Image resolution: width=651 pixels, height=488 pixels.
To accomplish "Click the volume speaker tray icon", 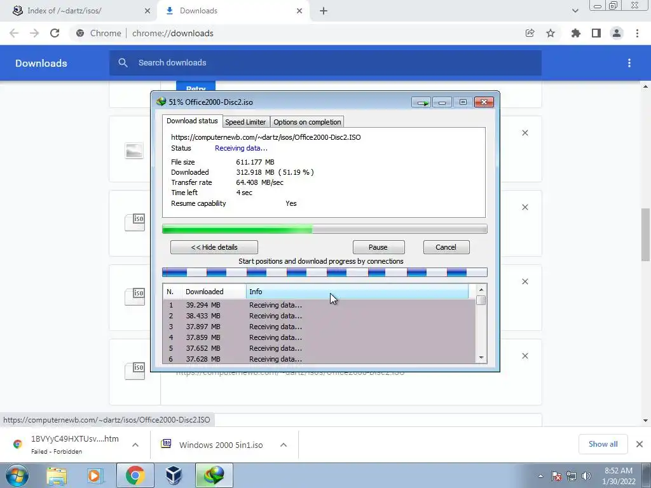I will (586, 476).
